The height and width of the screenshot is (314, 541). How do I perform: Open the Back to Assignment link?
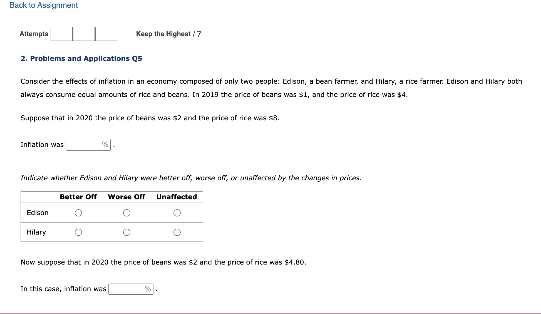click(x=43, y=5)
